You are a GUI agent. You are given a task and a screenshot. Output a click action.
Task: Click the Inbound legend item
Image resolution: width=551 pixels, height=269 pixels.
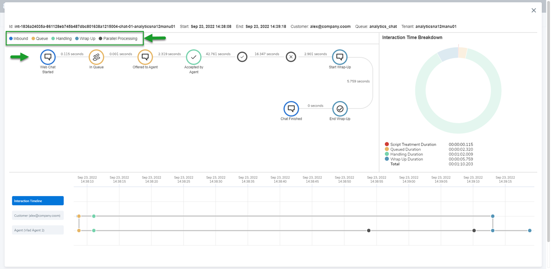[18, 39]
